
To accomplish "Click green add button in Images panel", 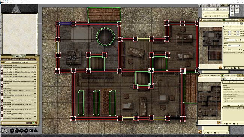I will [x=33, y=123].
